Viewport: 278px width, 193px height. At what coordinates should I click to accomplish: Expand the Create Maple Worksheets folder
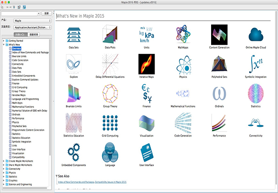point(4,161)
